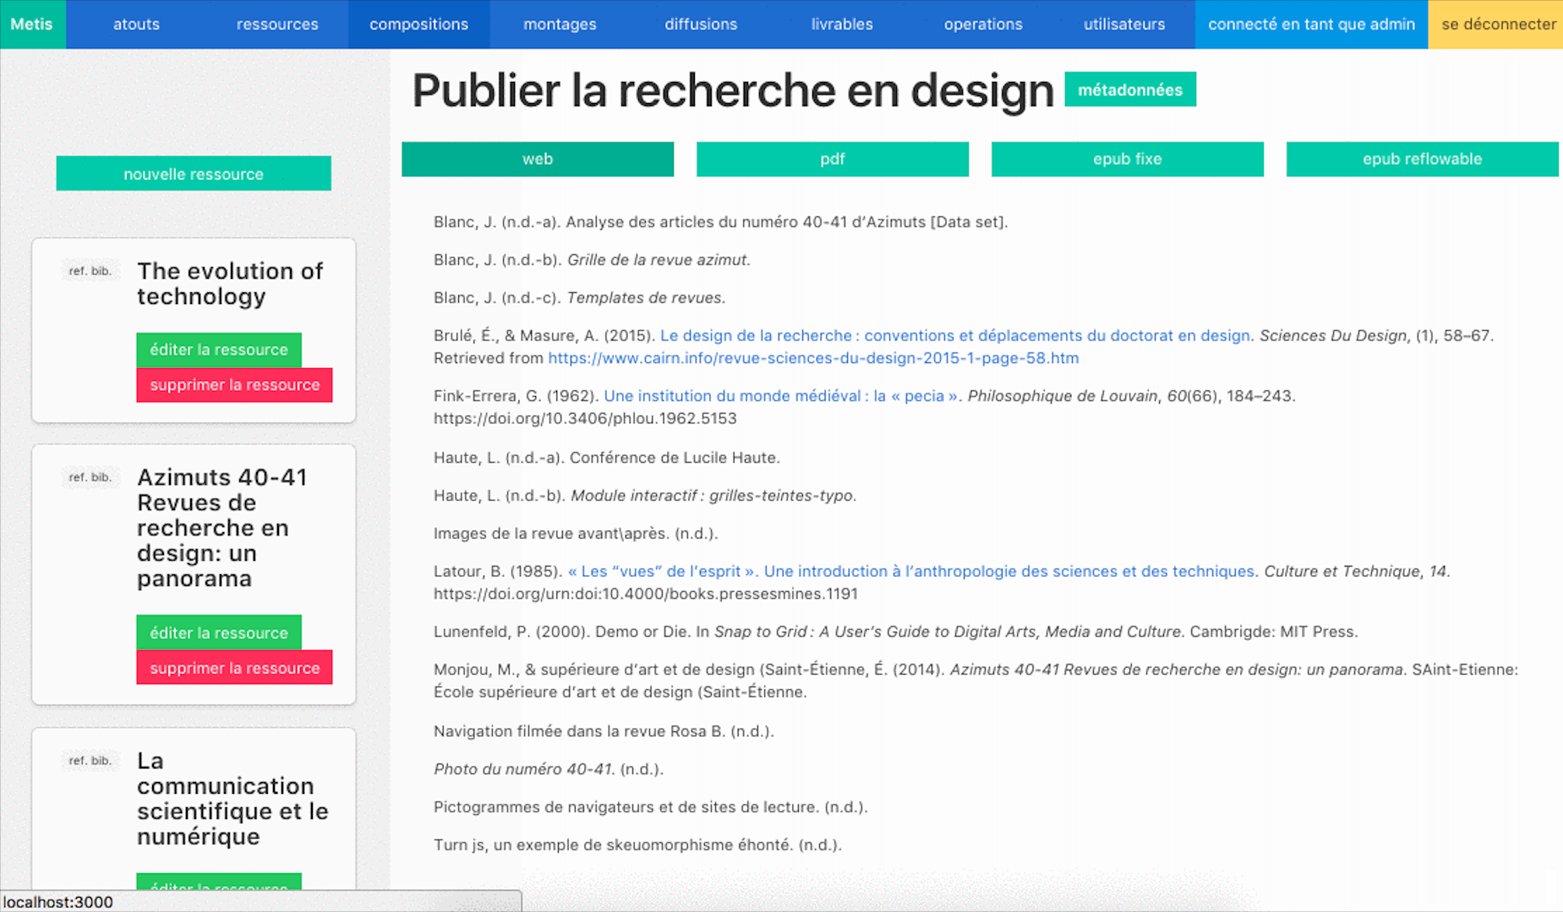Create a new resource

tap(194, 173)
